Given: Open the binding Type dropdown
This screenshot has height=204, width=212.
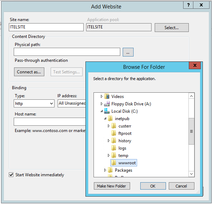Looking at the screenshot, I should (x=34, y=104).
